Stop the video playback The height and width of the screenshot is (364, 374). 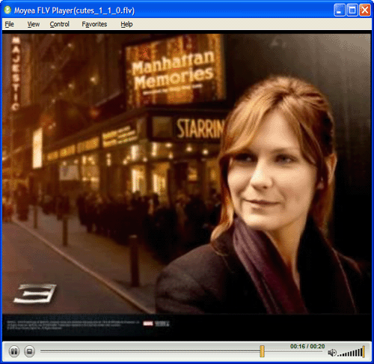29,351
